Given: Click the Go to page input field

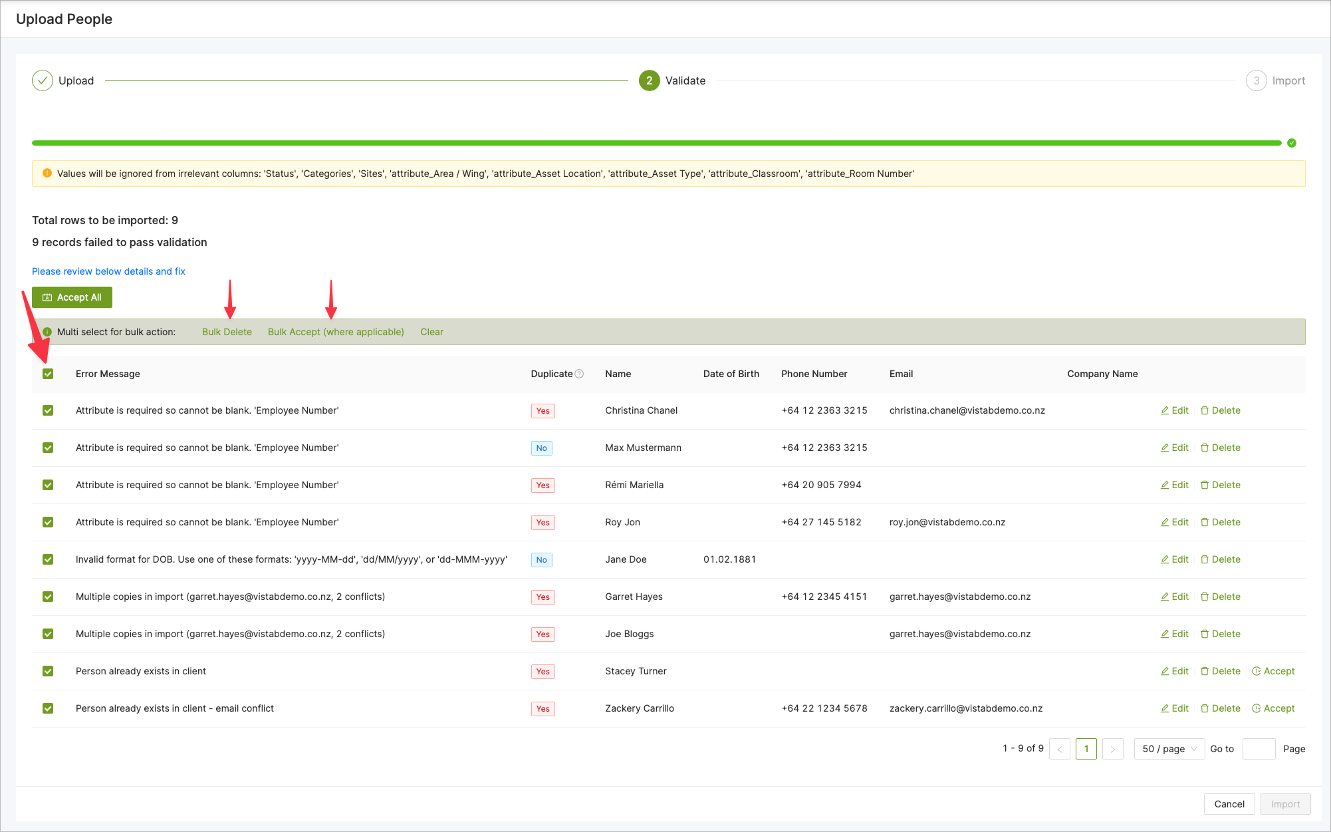Looking at the screenshot, I should (x=1258, y=749).
